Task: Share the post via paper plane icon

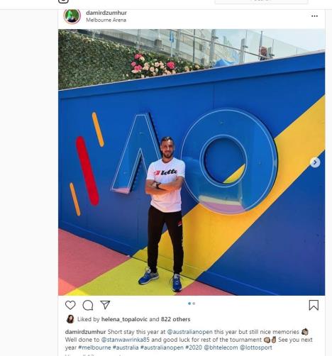Action: click(105, 305)
